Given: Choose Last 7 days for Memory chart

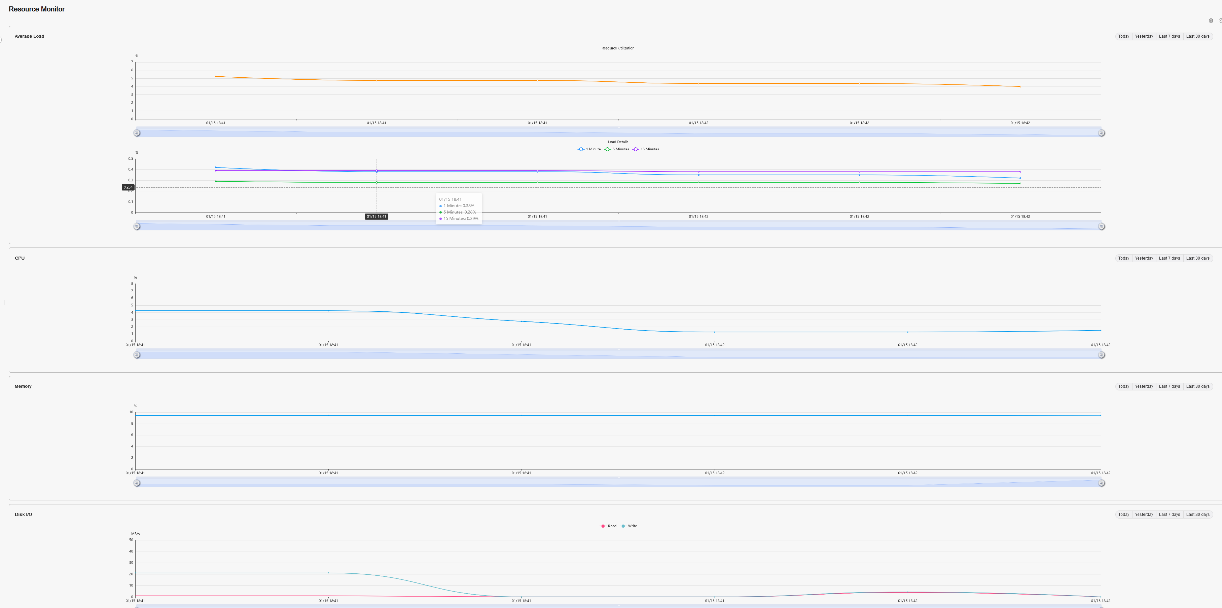Looking at the screenshot, I should point(1169,386).
